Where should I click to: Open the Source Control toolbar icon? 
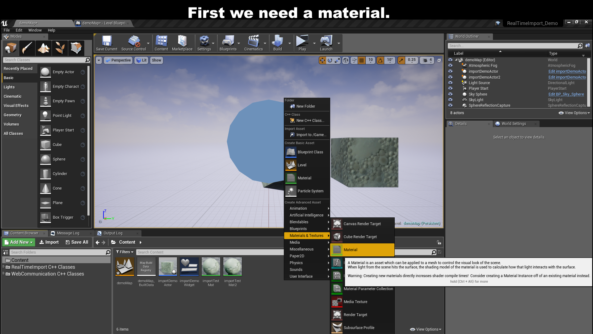pos(133,43)
